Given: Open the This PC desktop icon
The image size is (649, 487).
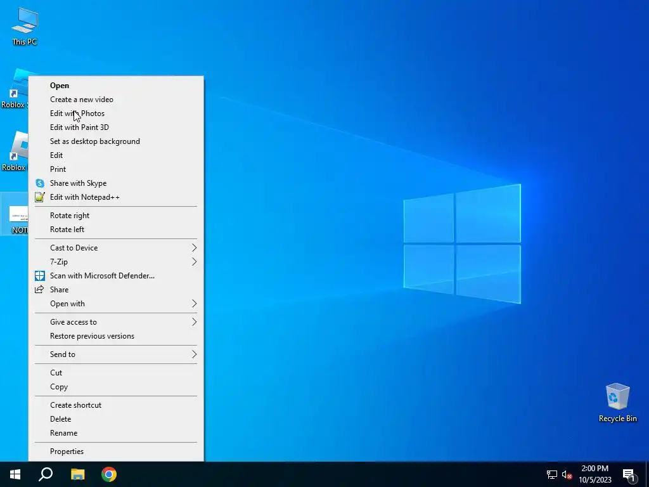Looking at the screenshot, I should coord(25,26).
